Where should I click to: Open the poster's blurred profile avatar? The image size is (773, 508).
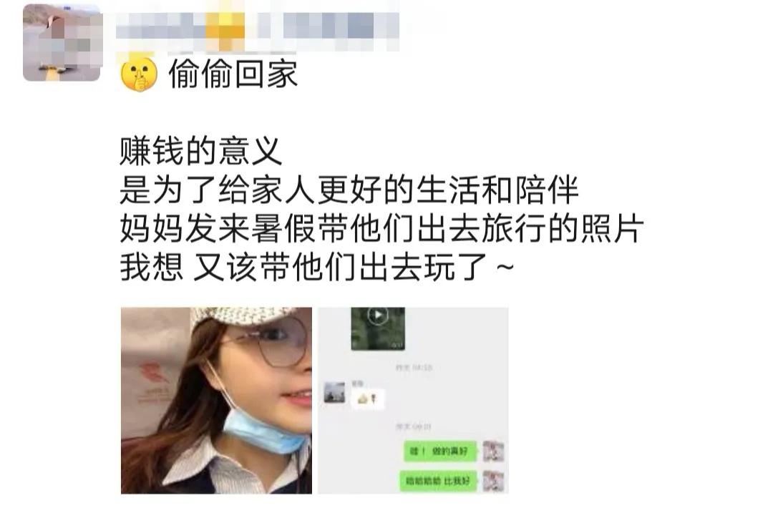[x=62, y=43]
